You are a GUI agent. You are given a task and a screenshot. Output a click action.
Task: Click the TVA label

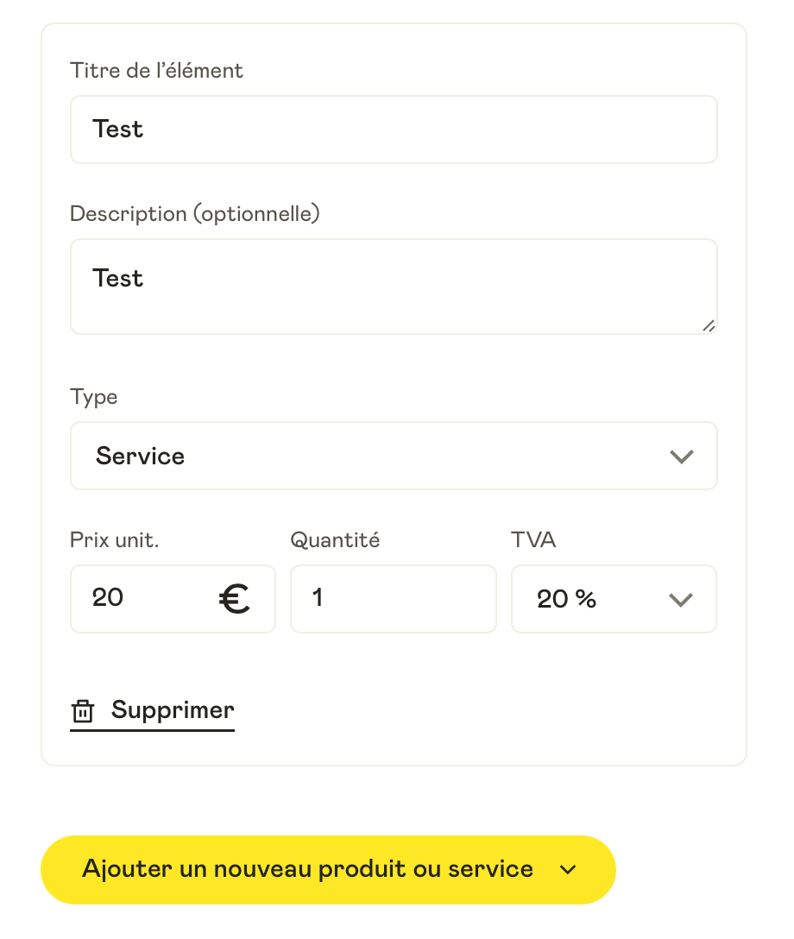[x=533, y=540]
